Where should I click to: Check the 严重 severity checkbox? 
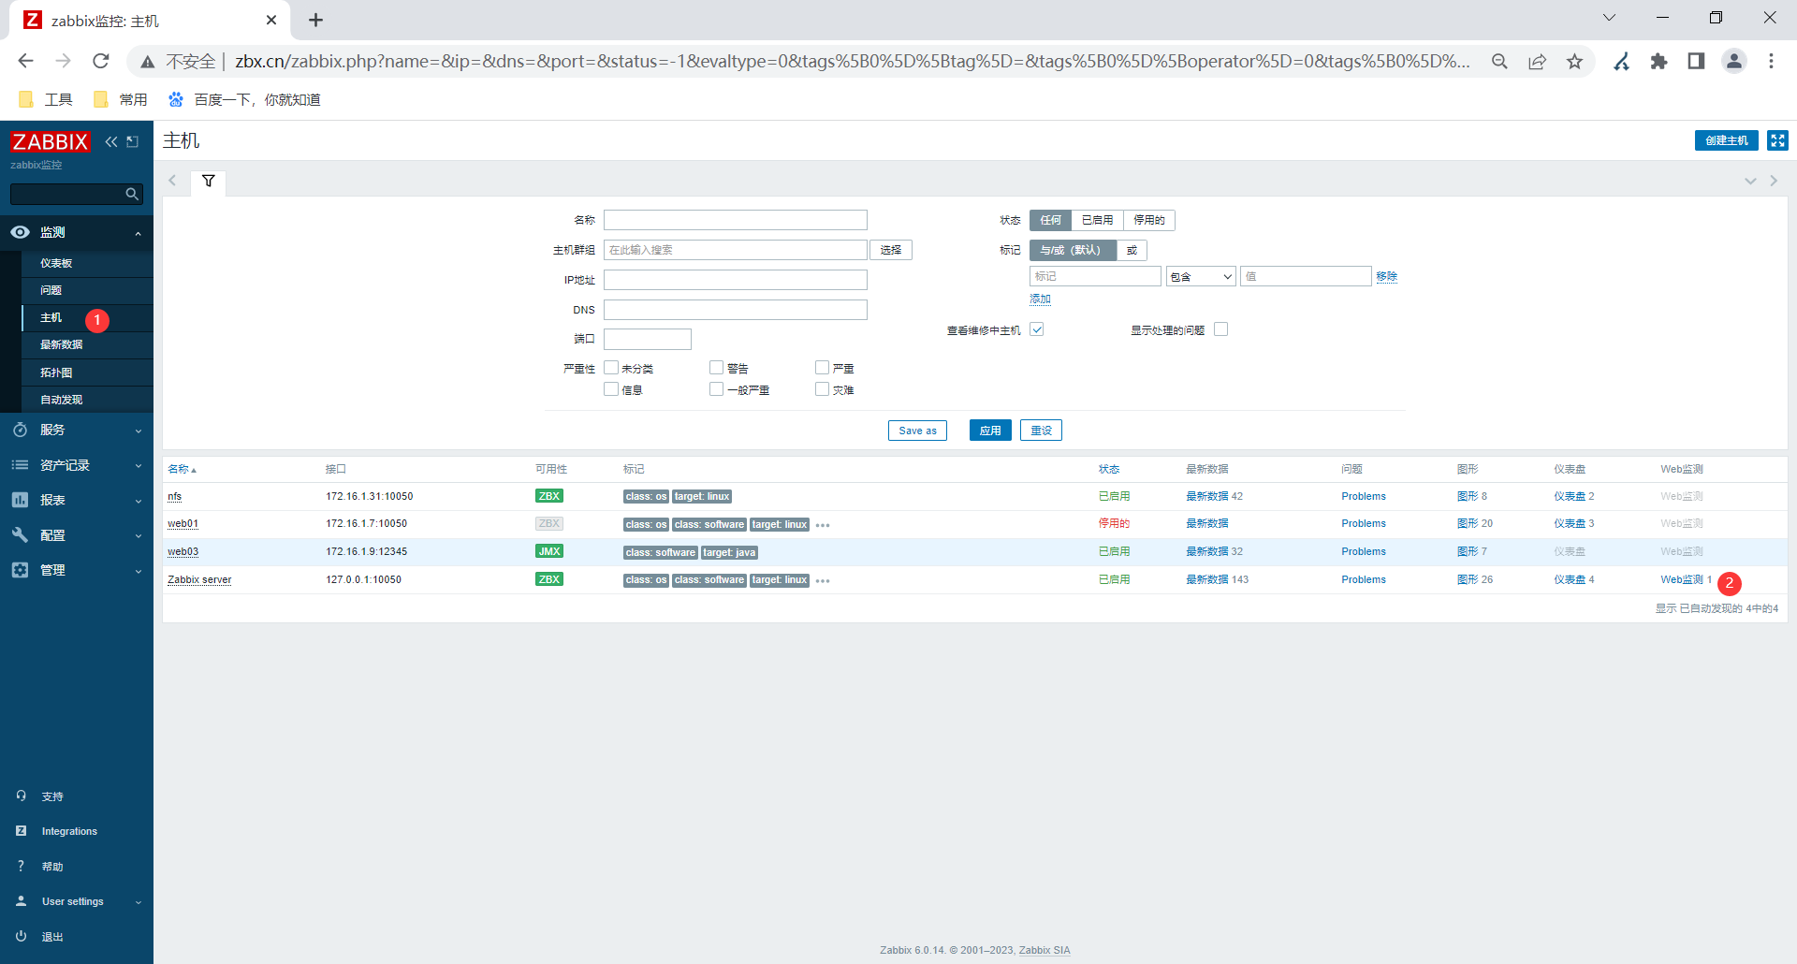(x=823, y=368)
